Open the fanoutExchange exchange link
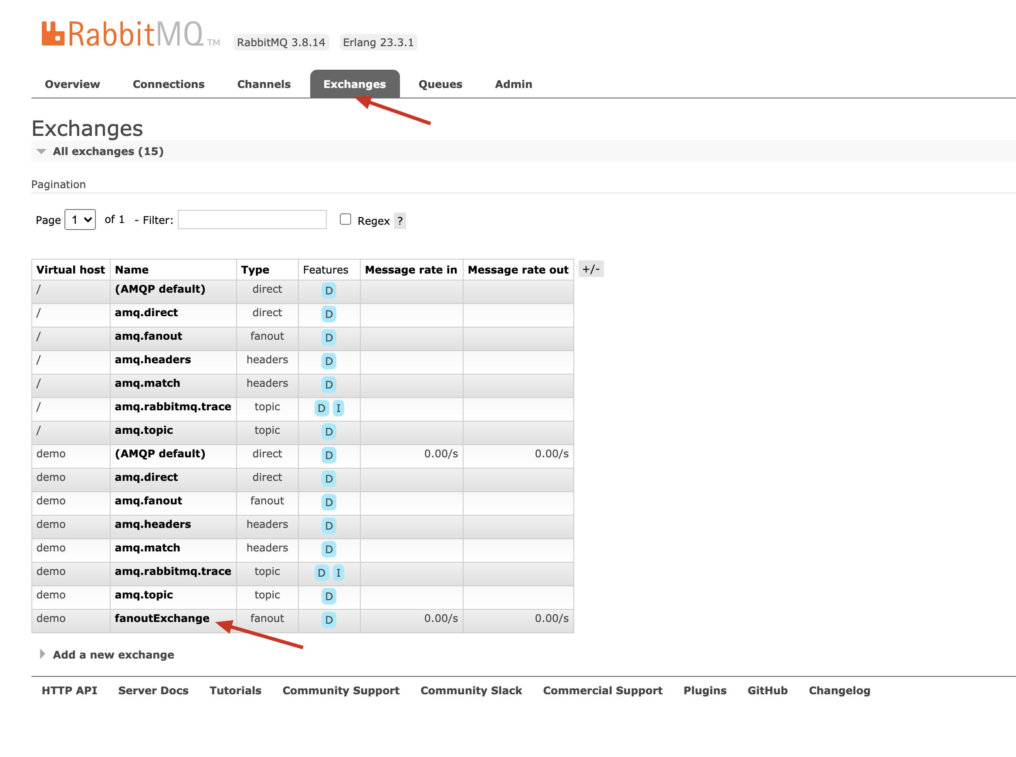Image resolution: width=1016 pixels, height=757 pixels. click(x=162, y=618)
